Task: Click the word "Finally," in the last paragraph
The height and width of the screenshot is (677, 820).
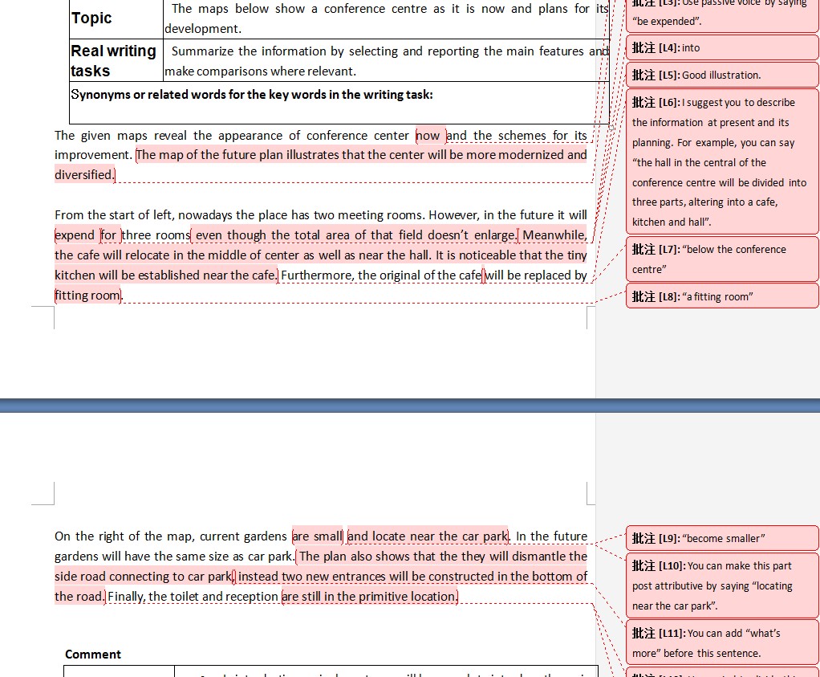Action: (126, 597)
